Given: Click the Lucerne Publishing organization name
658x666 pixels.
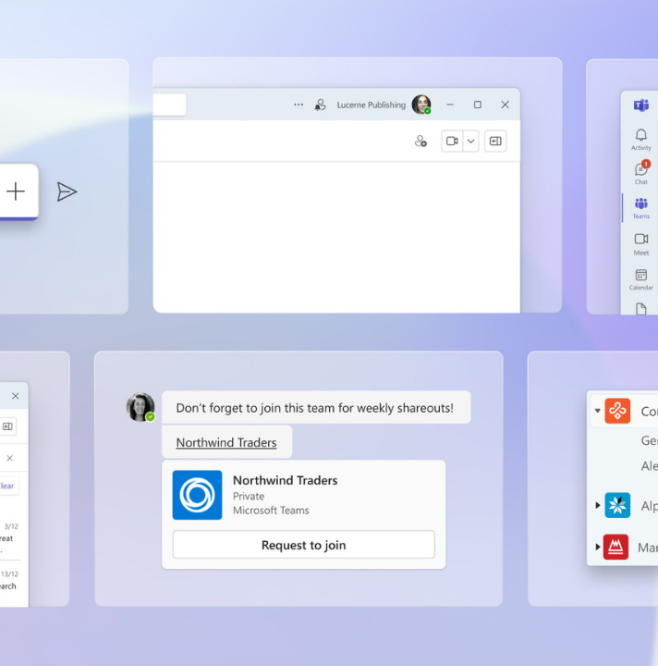Looking at the screenshot, I should click(x=372, y=105).
